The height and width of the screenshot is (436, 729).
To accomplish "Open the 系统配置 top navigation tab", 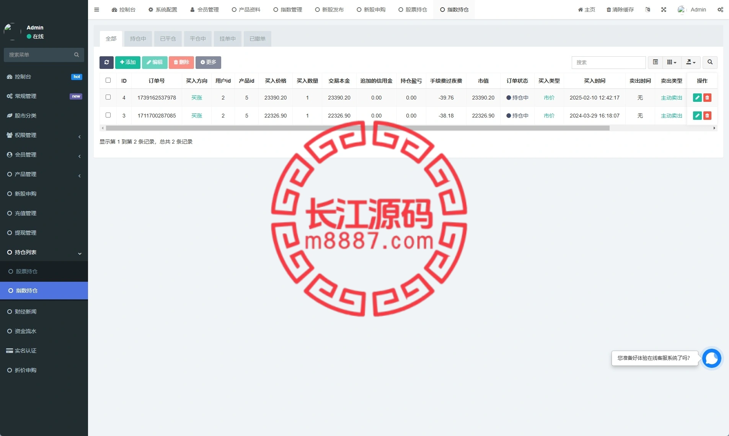I will tap(163, 10).
